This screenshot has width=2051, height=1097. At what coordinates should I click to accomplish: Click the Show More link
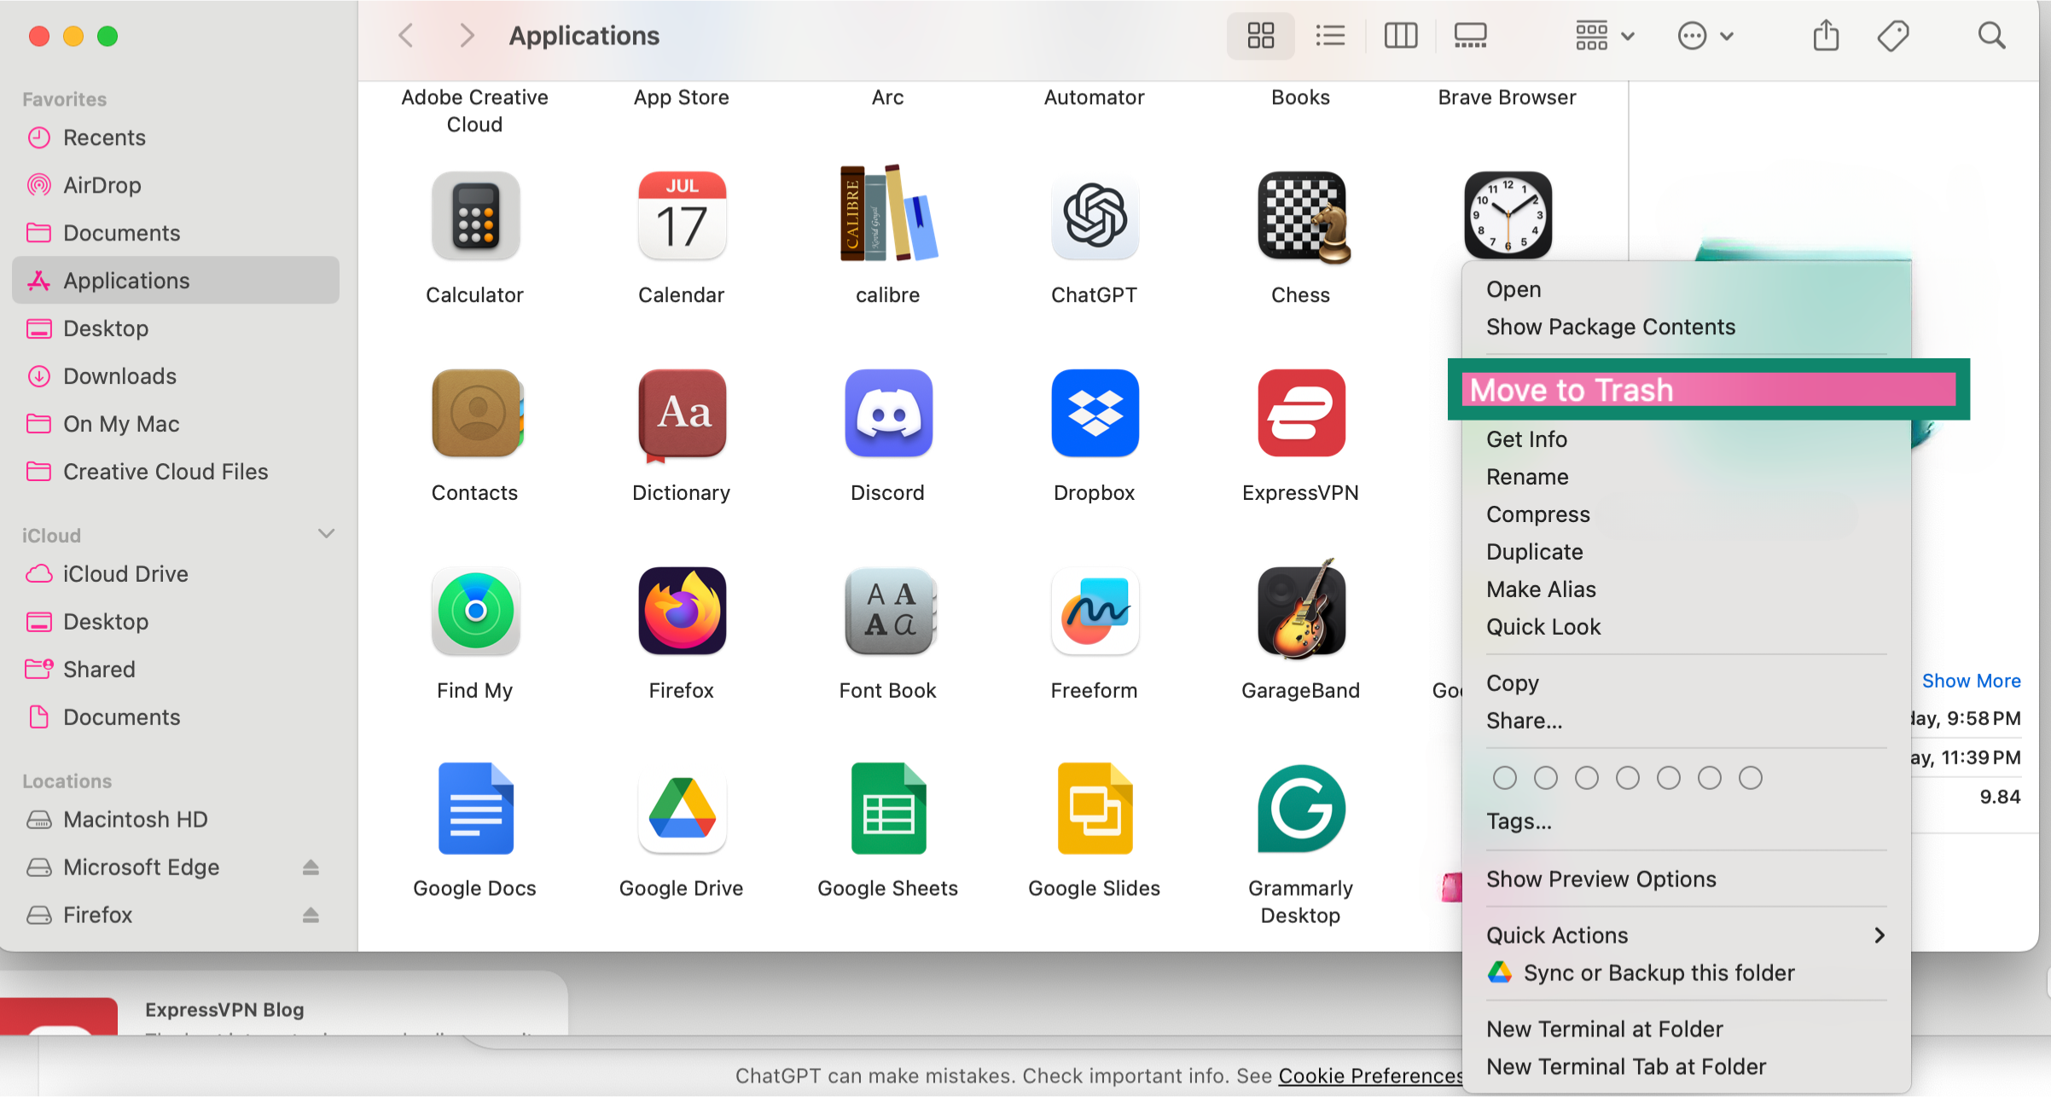(1972, 680)
